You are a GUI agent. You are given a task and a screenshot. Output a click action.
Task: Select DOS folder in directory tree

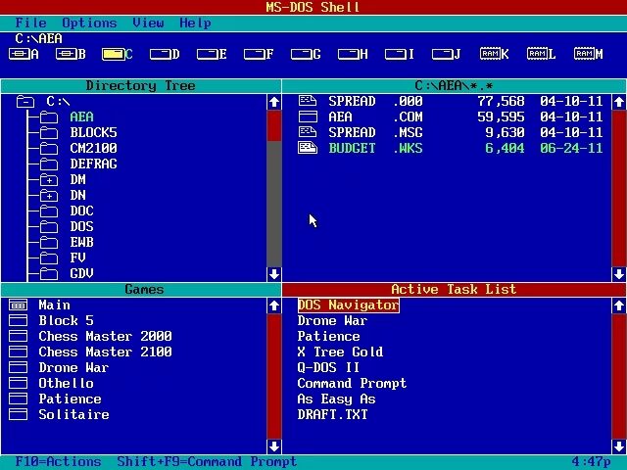tap(81, 226)
